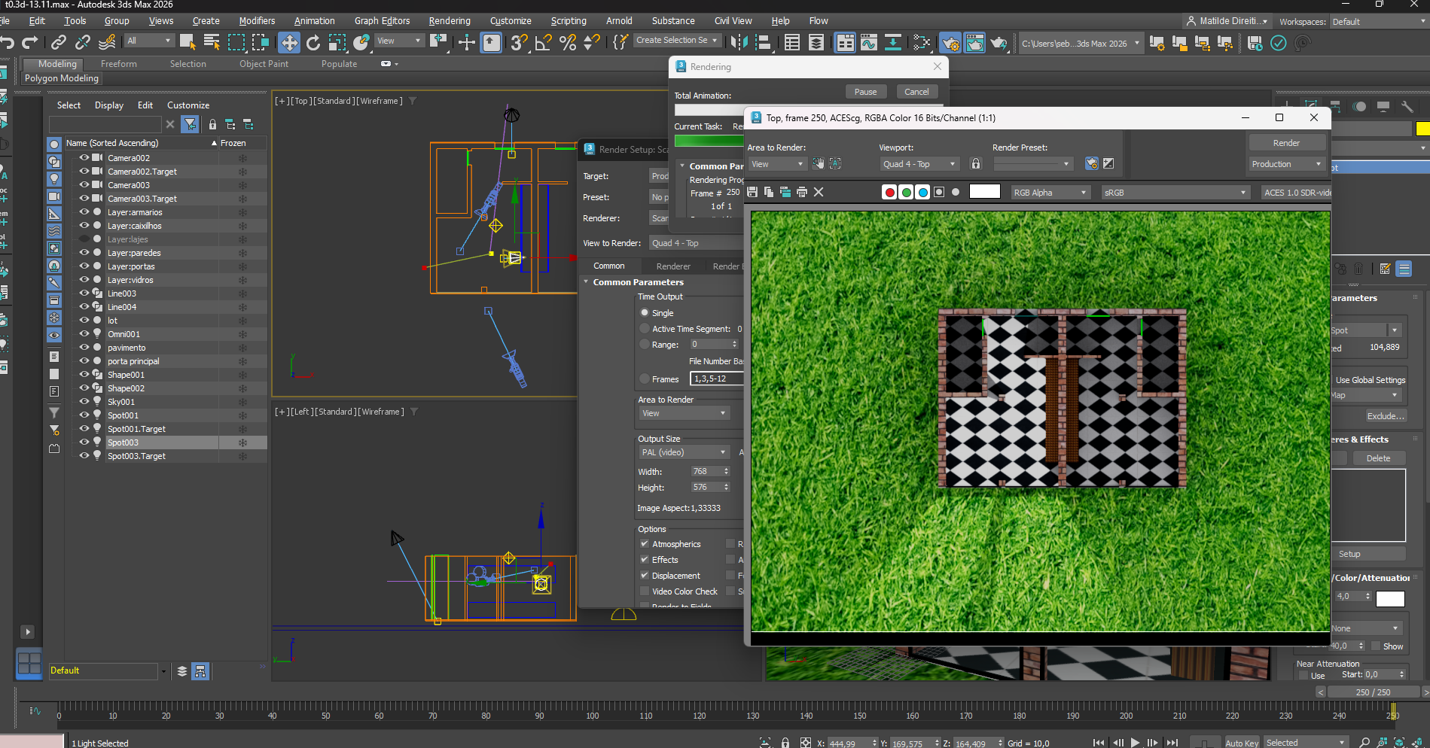Image resolution: width=1430 pixels, height=748 pixels.
Task: Click the white light color swatch
Action: [x=1389, y=599]
